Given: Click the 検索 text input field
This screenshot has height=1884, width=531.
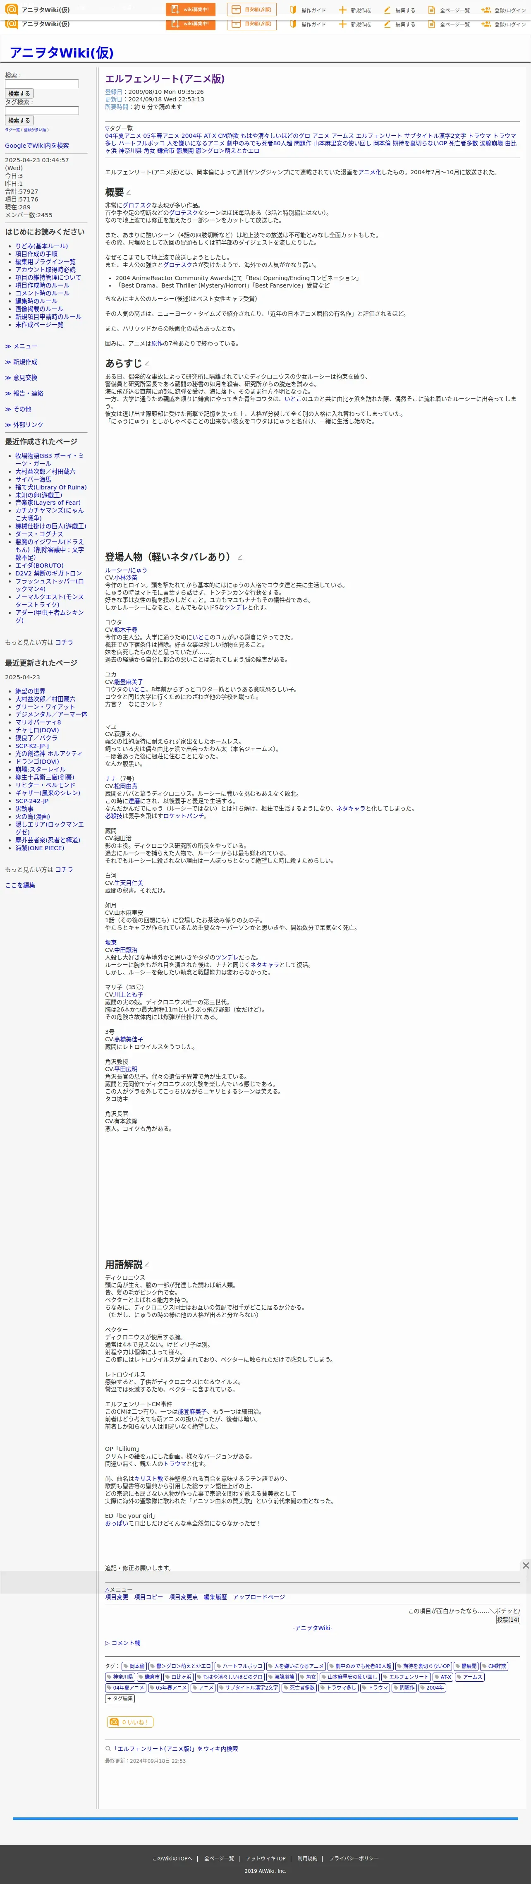Looking at the screenshot, I should tap(42, 84).
